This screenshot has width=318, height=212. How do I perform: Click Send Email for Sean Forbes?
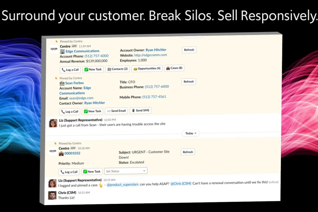tap(116, 111)
